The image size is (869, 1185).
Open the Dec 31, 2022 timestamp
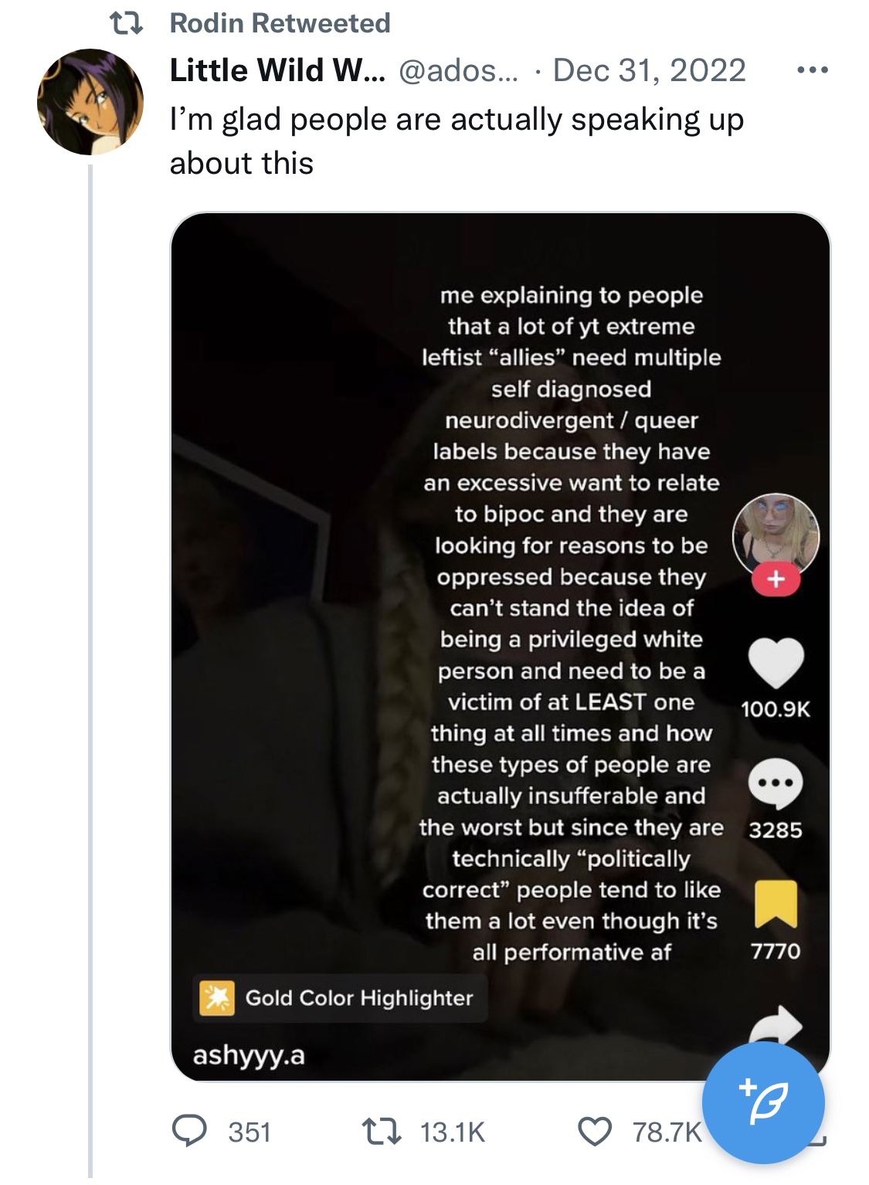(649, 70)
